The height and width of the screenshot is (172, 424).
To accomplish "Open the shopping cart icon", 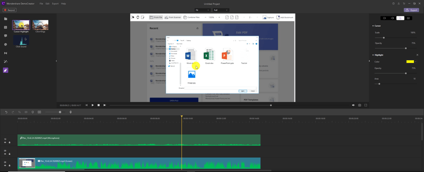I will (404, 3).
